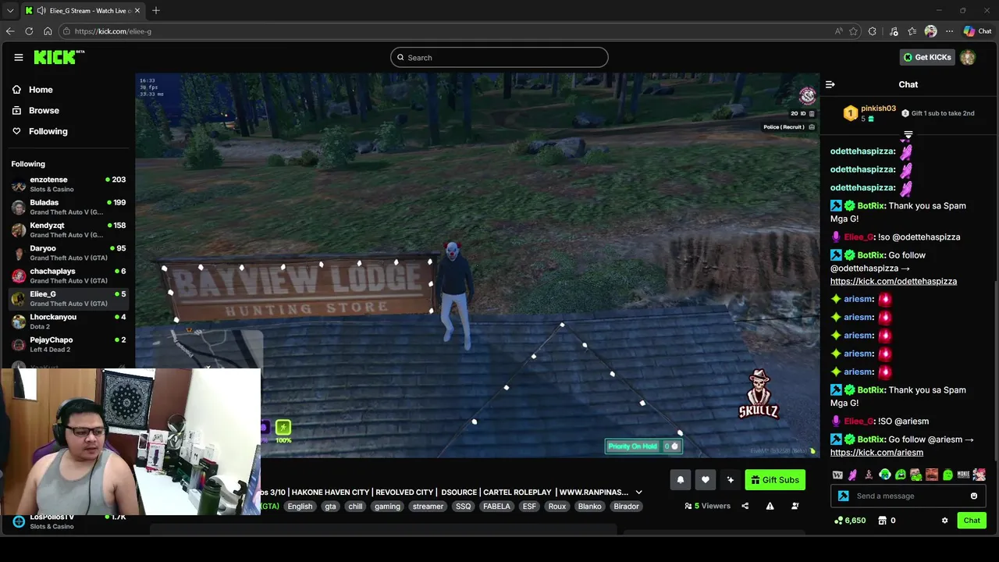Click the Get KICKs button

click(927, 57)
